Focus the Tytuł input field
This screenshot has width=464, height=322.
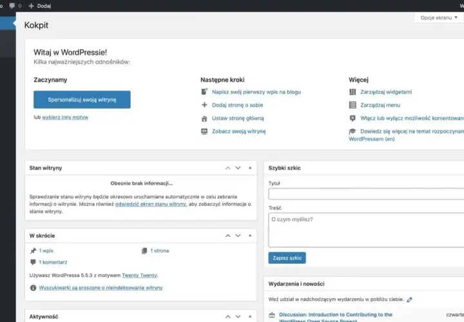pos(366,194)
